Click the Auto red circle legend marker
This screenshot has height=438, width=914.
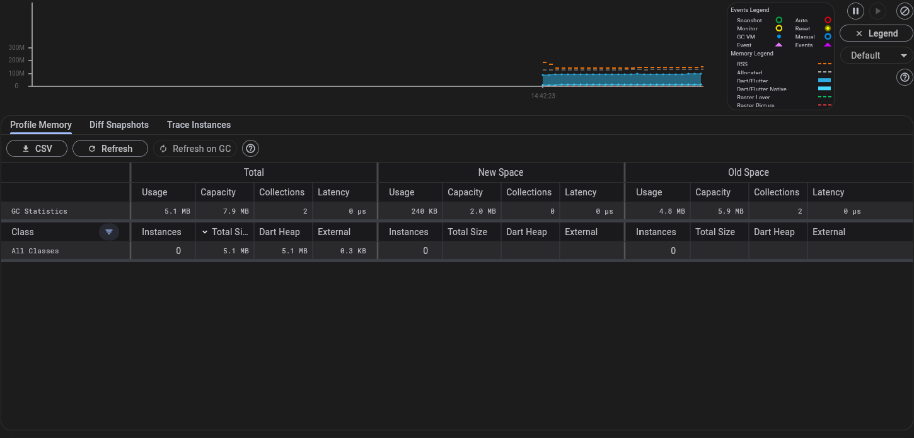(x=828, y=20)
